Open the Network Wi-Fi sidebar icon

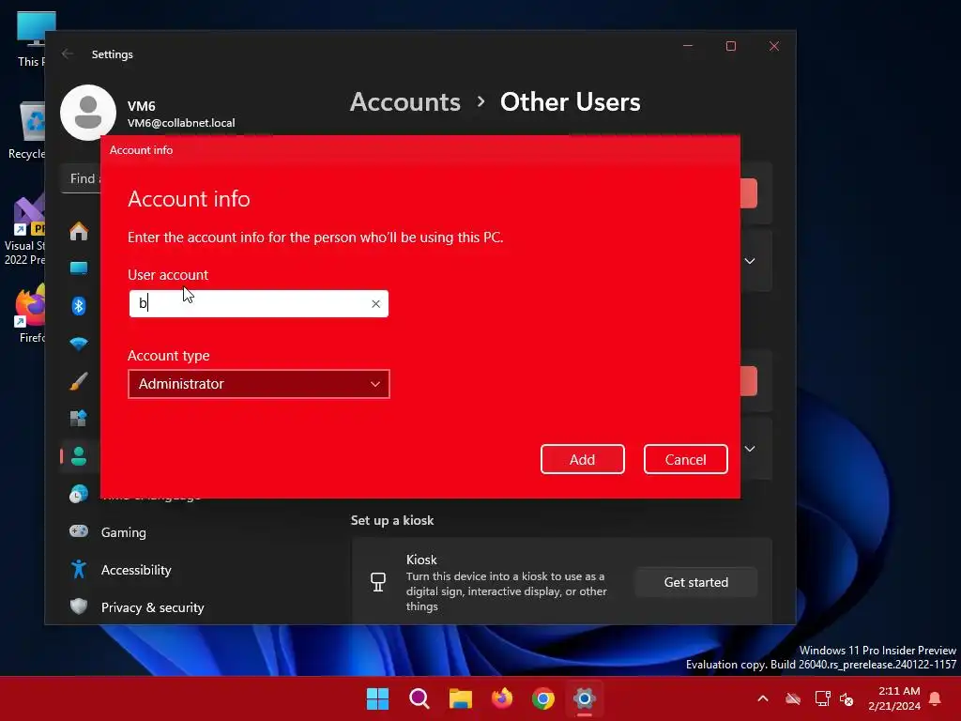click(x=79, y=344)
